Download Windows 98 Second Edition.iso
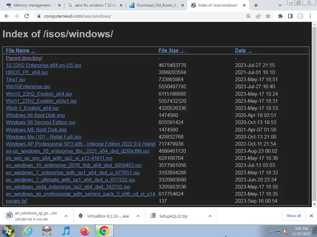The image size is (317, 237). pos(41,122)
